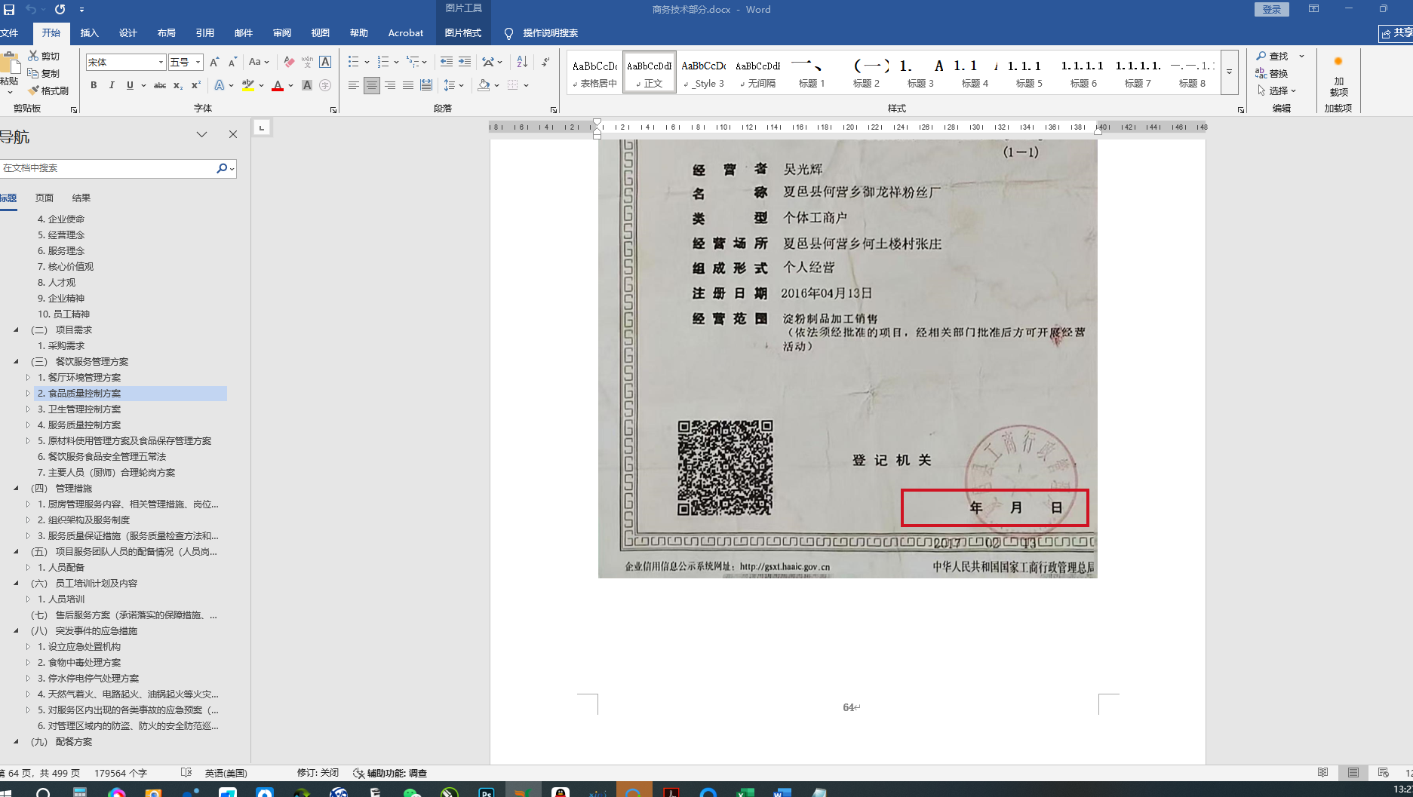The image size is (1413, 797).
Task: Open the Select (选择) dropdown
Action: pos(1276,90)
